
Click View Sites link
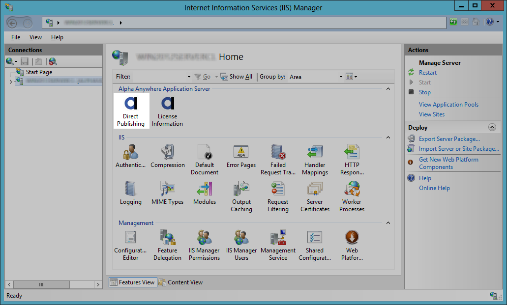click(432, 114)
